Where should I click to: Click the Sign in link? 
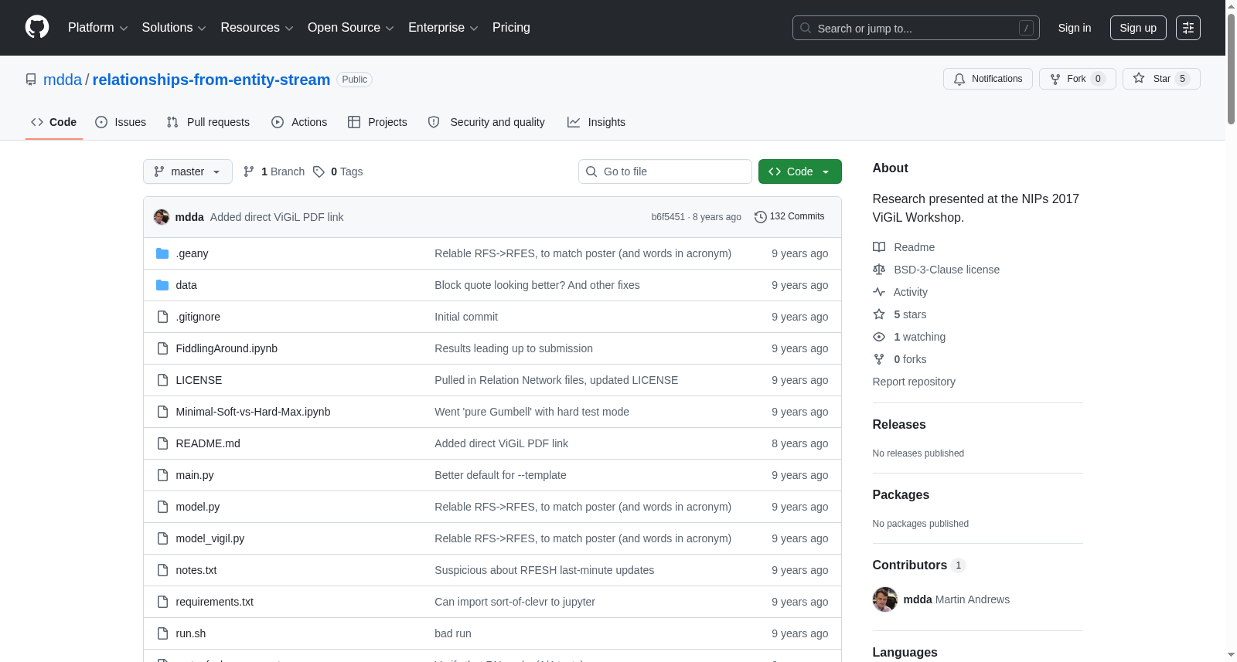[x=1075, y=28]
